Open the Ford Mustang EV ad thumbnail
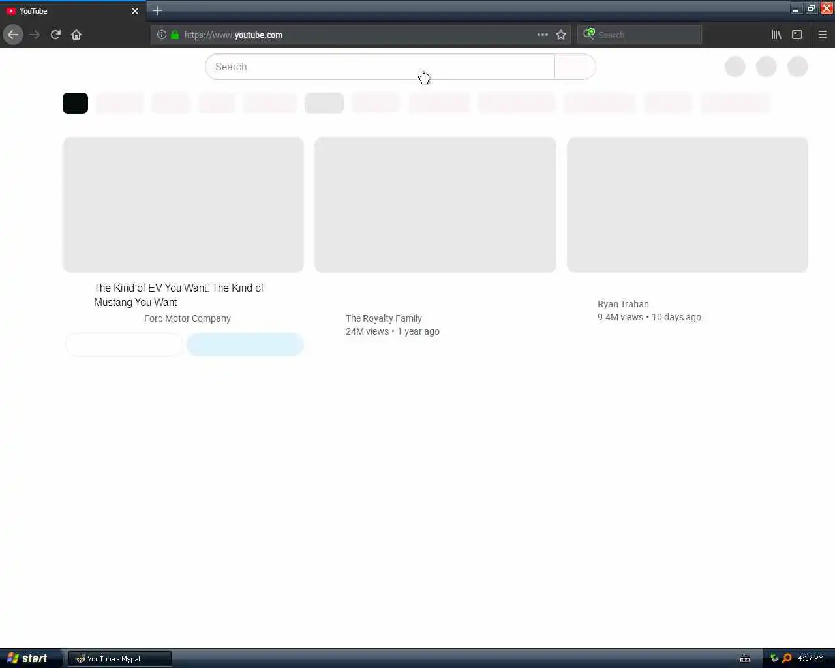Image resolution: width=835 pixels, height=668 pixels. click(183, 204)
